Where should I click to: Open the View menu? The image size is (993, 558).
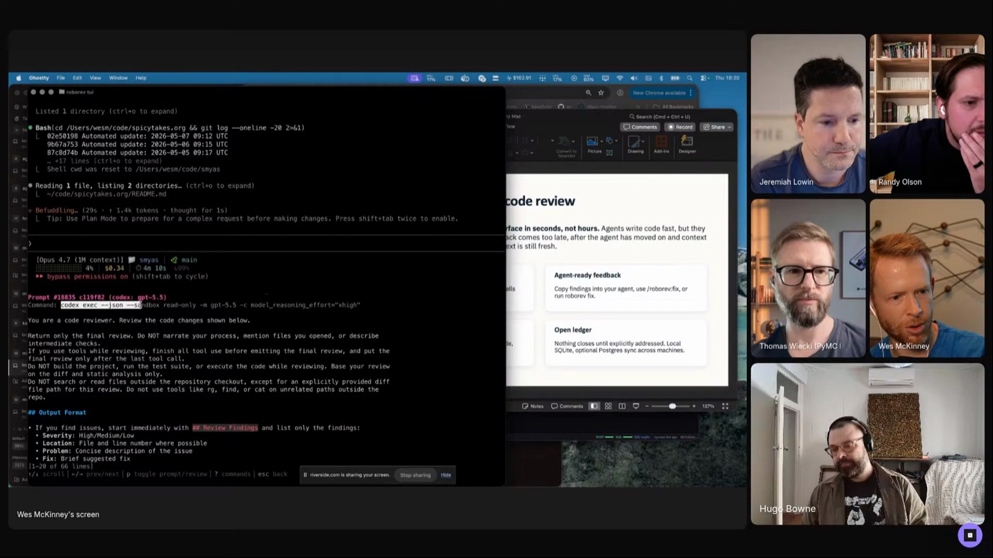point(95,78)
